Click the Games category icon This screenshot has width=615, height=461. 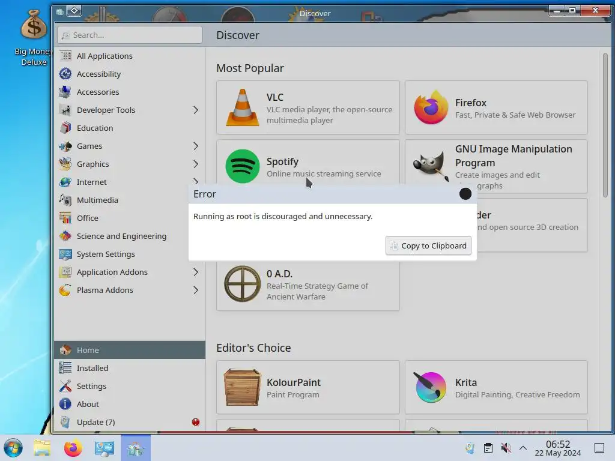[x=65, y=146]
